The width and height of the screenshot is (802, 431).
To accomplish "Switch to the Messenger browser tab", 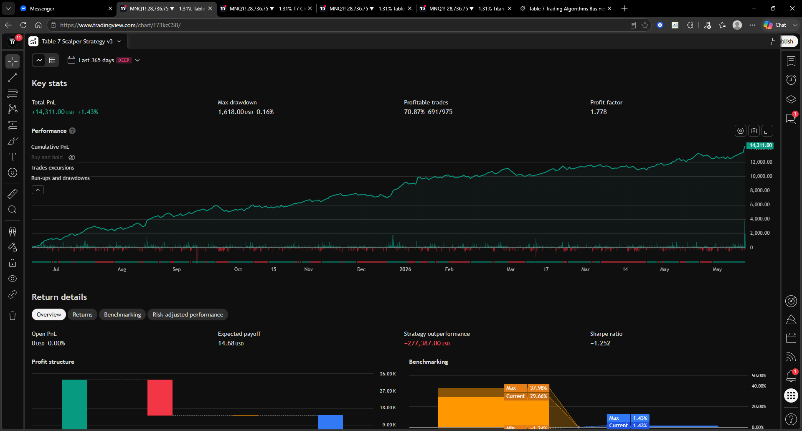I will tap(67, 8).
